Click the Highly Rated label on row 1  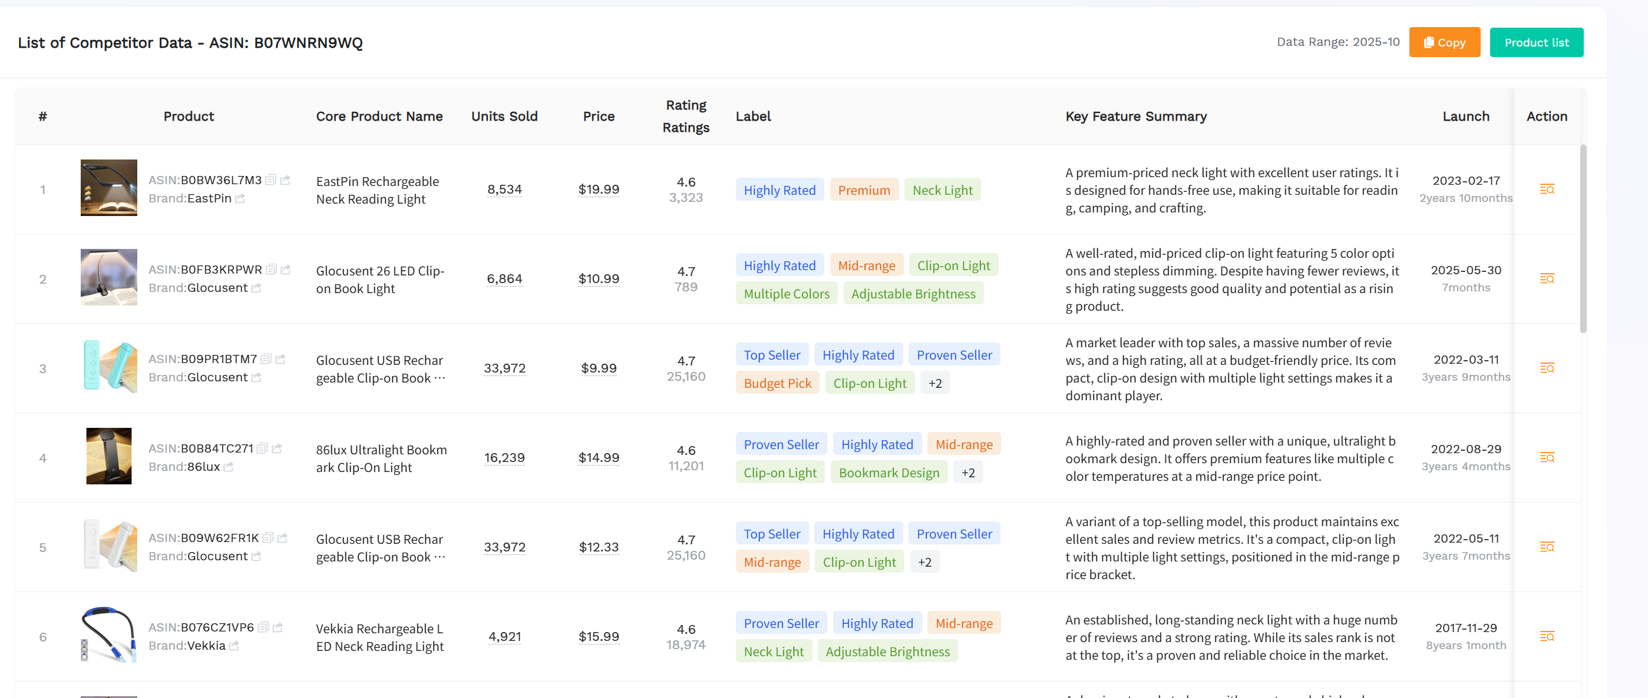pyautogui.click(x=779, y=189)
